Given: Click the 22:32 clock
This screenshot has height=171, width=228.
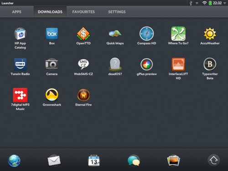Looking at the screenshot, I should 218,3.
